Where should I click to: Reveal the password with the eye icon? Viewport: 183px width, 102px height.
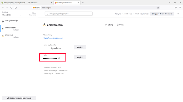click(x=59, y=58)
